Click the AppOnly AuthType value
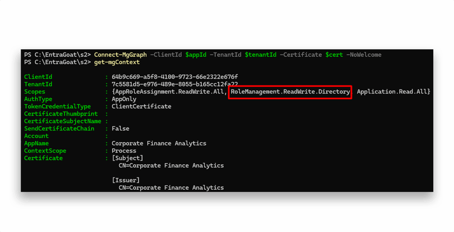The image size is (454, 232). click(124, 99)
